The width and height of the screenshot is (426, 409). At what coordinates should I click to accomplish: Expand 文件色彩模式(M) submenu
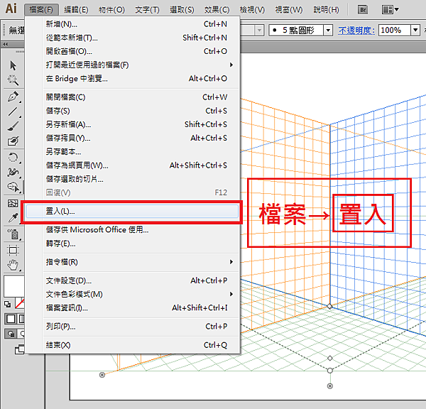pyautogui.click(x=141, y=294)
